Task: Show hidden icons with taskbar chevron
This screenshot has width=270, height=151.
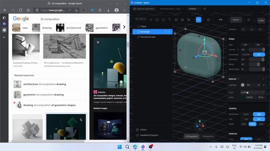Action: pos(211,147)
